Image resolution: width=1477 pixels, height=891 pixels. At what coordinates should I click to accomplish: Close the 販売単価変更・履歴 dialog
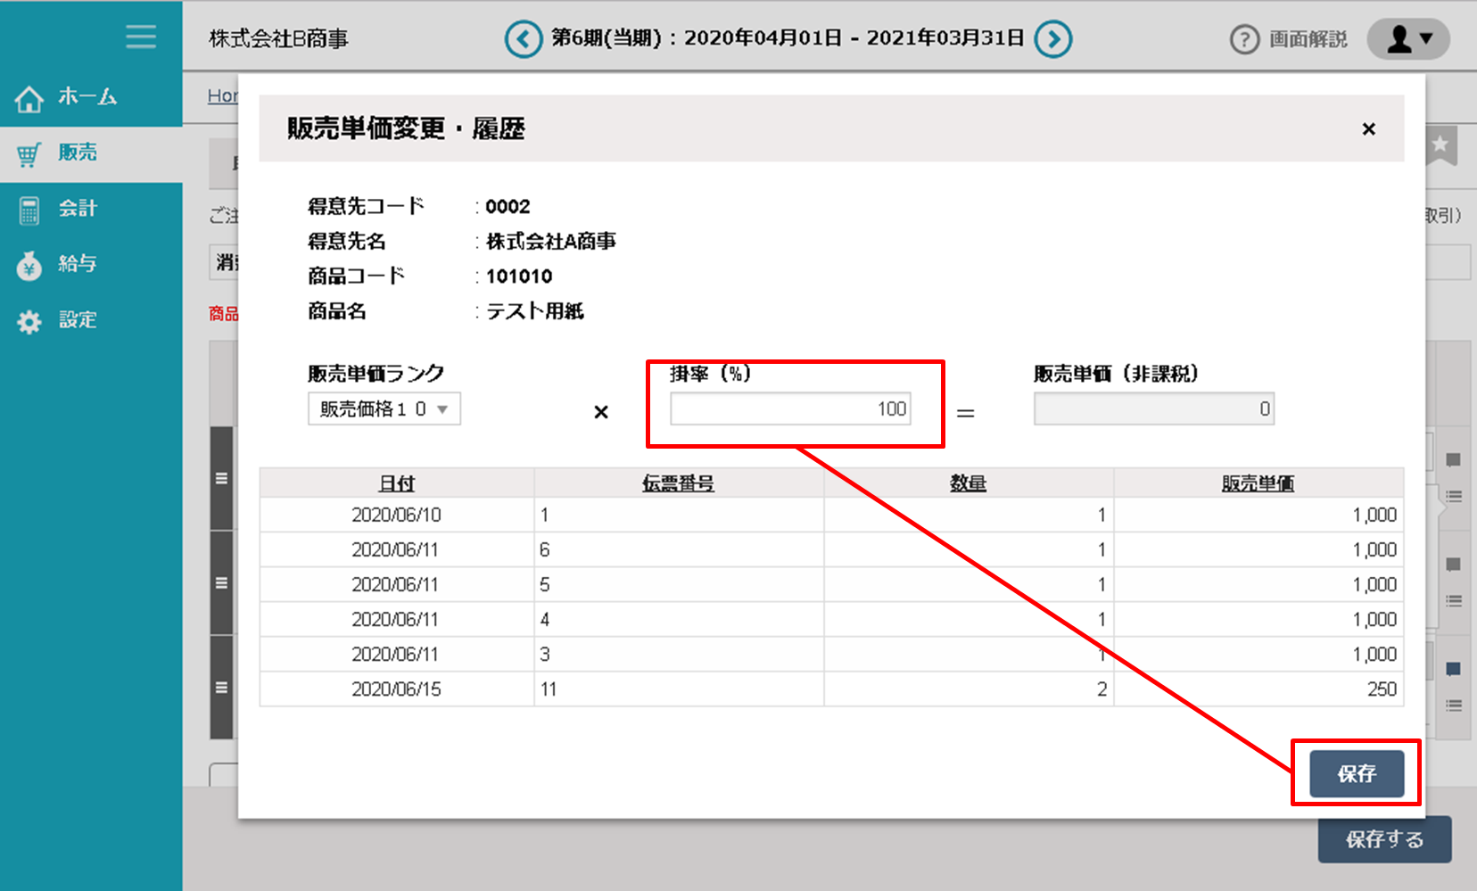(x=1368, y=129)
